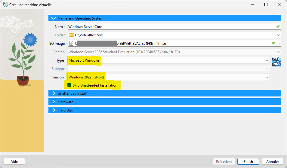Screen dimensions: 287x168
Task: Expand the Hardware section
Action: pyautogui.click(x=165, y=102)
